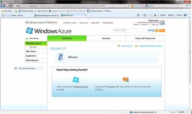
Task: Click the Print toolbar icon
Action: pos(155,15)
